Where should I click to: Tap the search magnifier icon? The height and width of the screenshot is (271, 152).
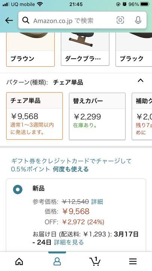click(26, 20)
